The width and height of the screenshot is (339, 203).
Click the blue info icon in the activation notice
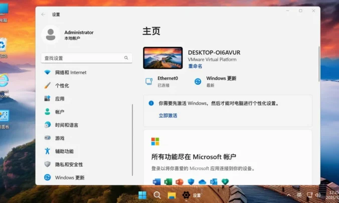151,103
